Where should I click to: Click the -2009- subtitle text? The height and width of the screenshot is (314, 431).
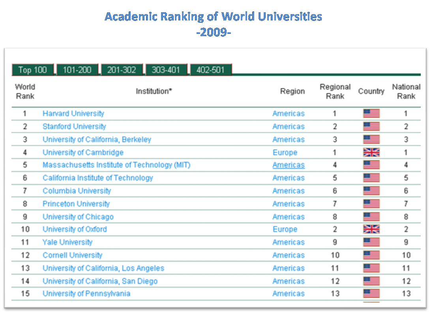coord(214,32)
